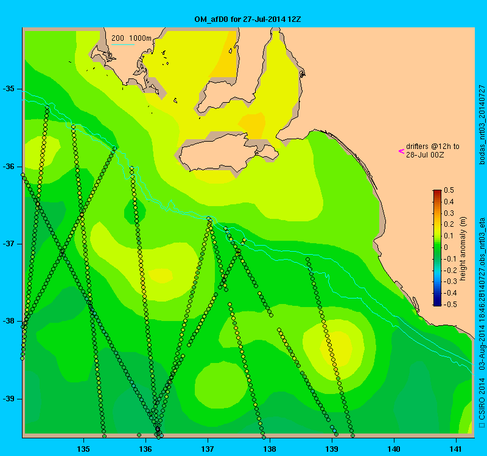Click the 0.2 colorbar tick label
Screen dimensions: 487x456
[x=449, y=224]
